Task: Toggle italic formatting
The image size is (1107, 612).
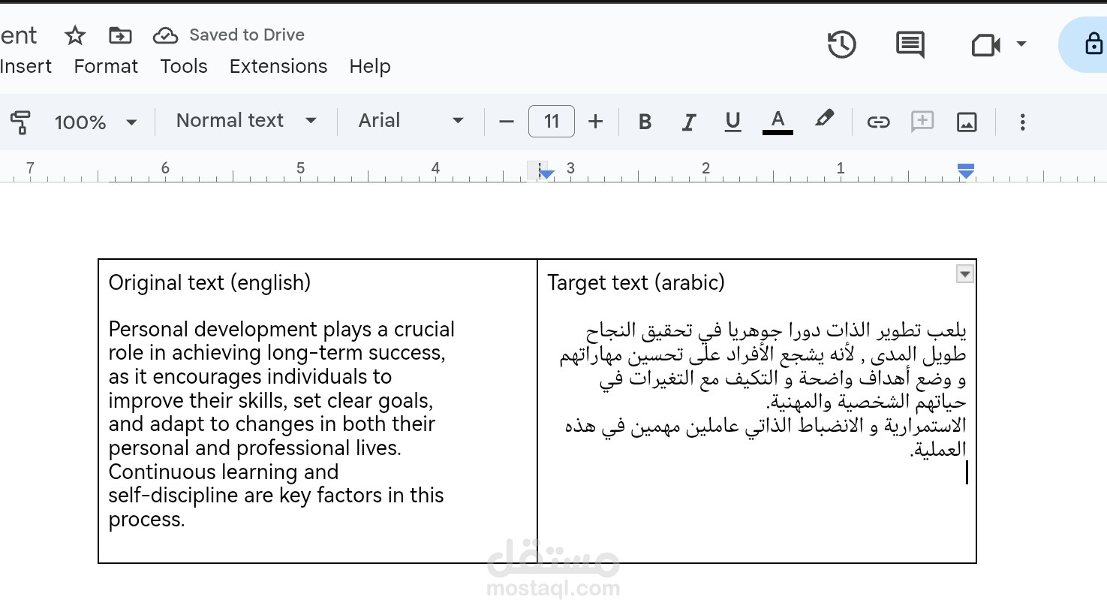Action: coord(688,121)
